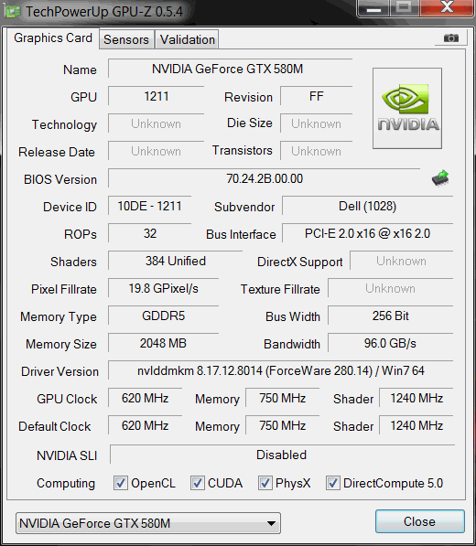Click the GPU-Z title bar app icon
Image resolution: width=476 pixels, height=546 pixels.
(13, 12)
